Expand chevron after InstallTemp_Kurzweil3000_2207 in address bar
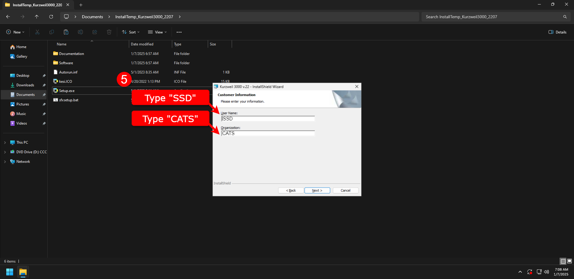The width and height of the screenshot is (574, 279). [180, 17]
